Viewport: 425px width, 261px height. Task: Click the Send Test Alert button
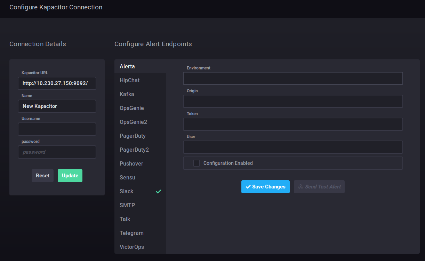tap(319, 187)
